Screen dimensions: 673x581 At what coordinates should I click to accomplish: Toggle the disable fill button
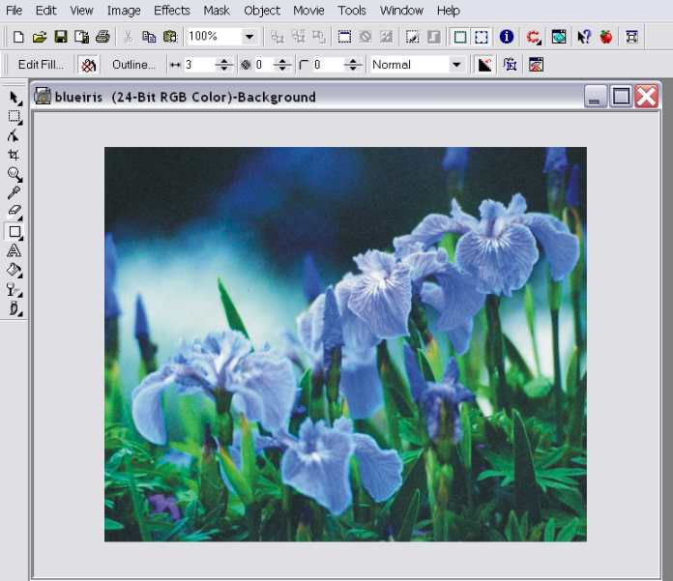(88, 65)
